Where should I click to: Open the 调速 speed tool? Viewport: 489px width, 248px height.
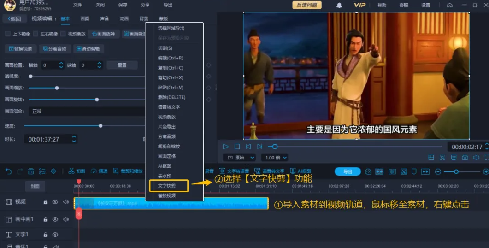coord(99,171)
